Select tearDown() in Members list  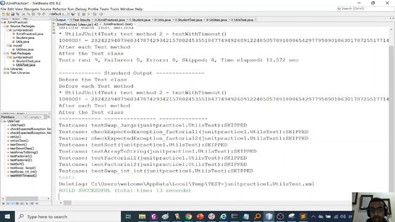click(18, 144)
